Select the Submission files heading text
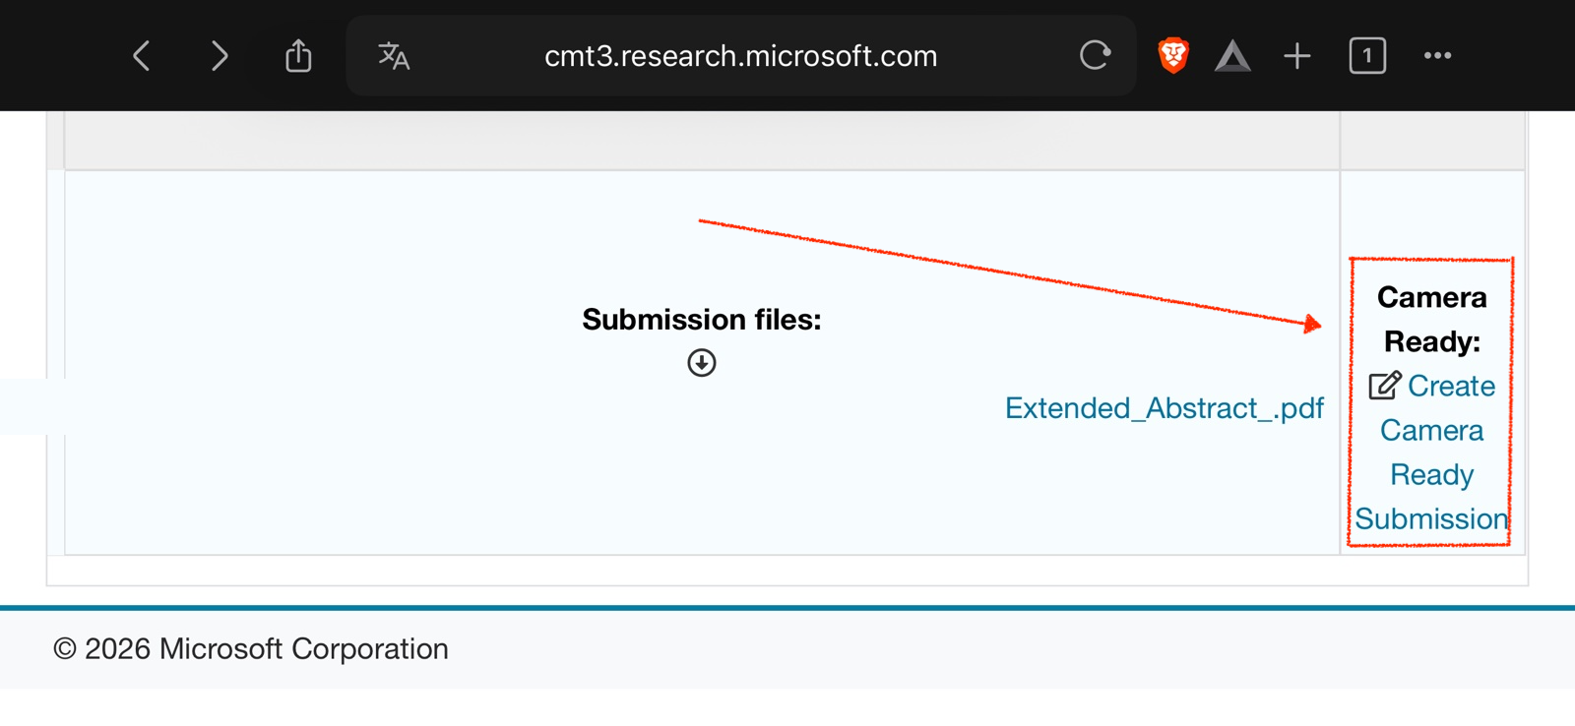The width and height of the screenshot is (1575, 726). click(x=702, y=320)
